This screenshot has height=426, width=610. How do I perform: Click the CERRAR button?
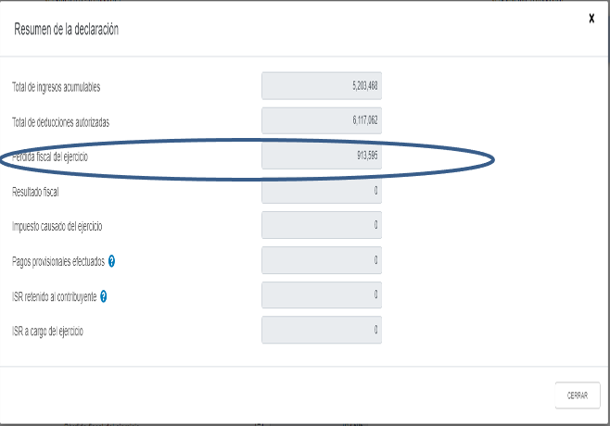click(x=578, y=395)
